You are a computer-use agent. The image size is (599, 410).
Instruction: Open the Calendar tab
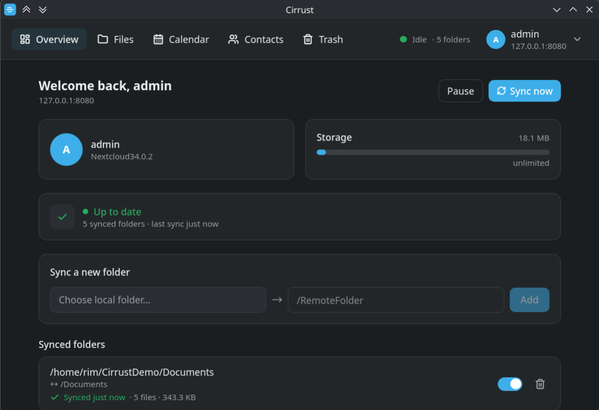[181, 39]
